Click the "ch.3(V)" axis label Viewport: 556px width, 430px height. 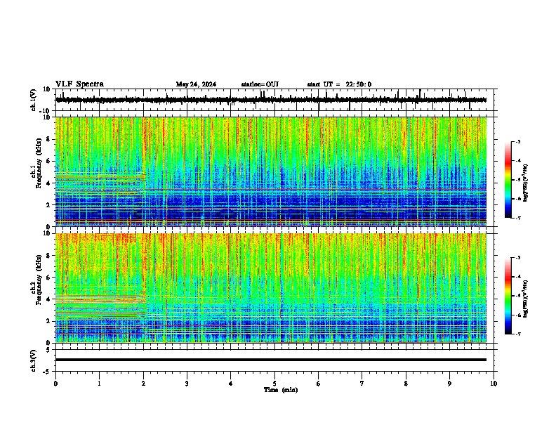pos(33,360)
